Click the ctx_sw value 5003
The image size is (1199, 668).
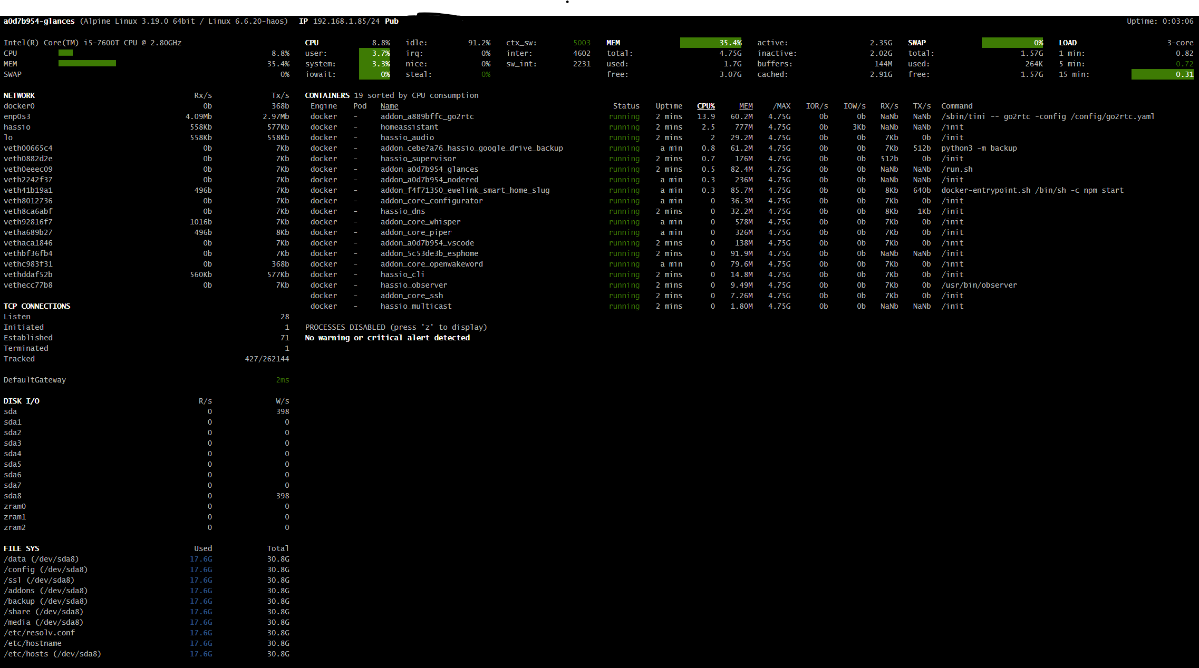pyautogui.click(x=582, y=43)
